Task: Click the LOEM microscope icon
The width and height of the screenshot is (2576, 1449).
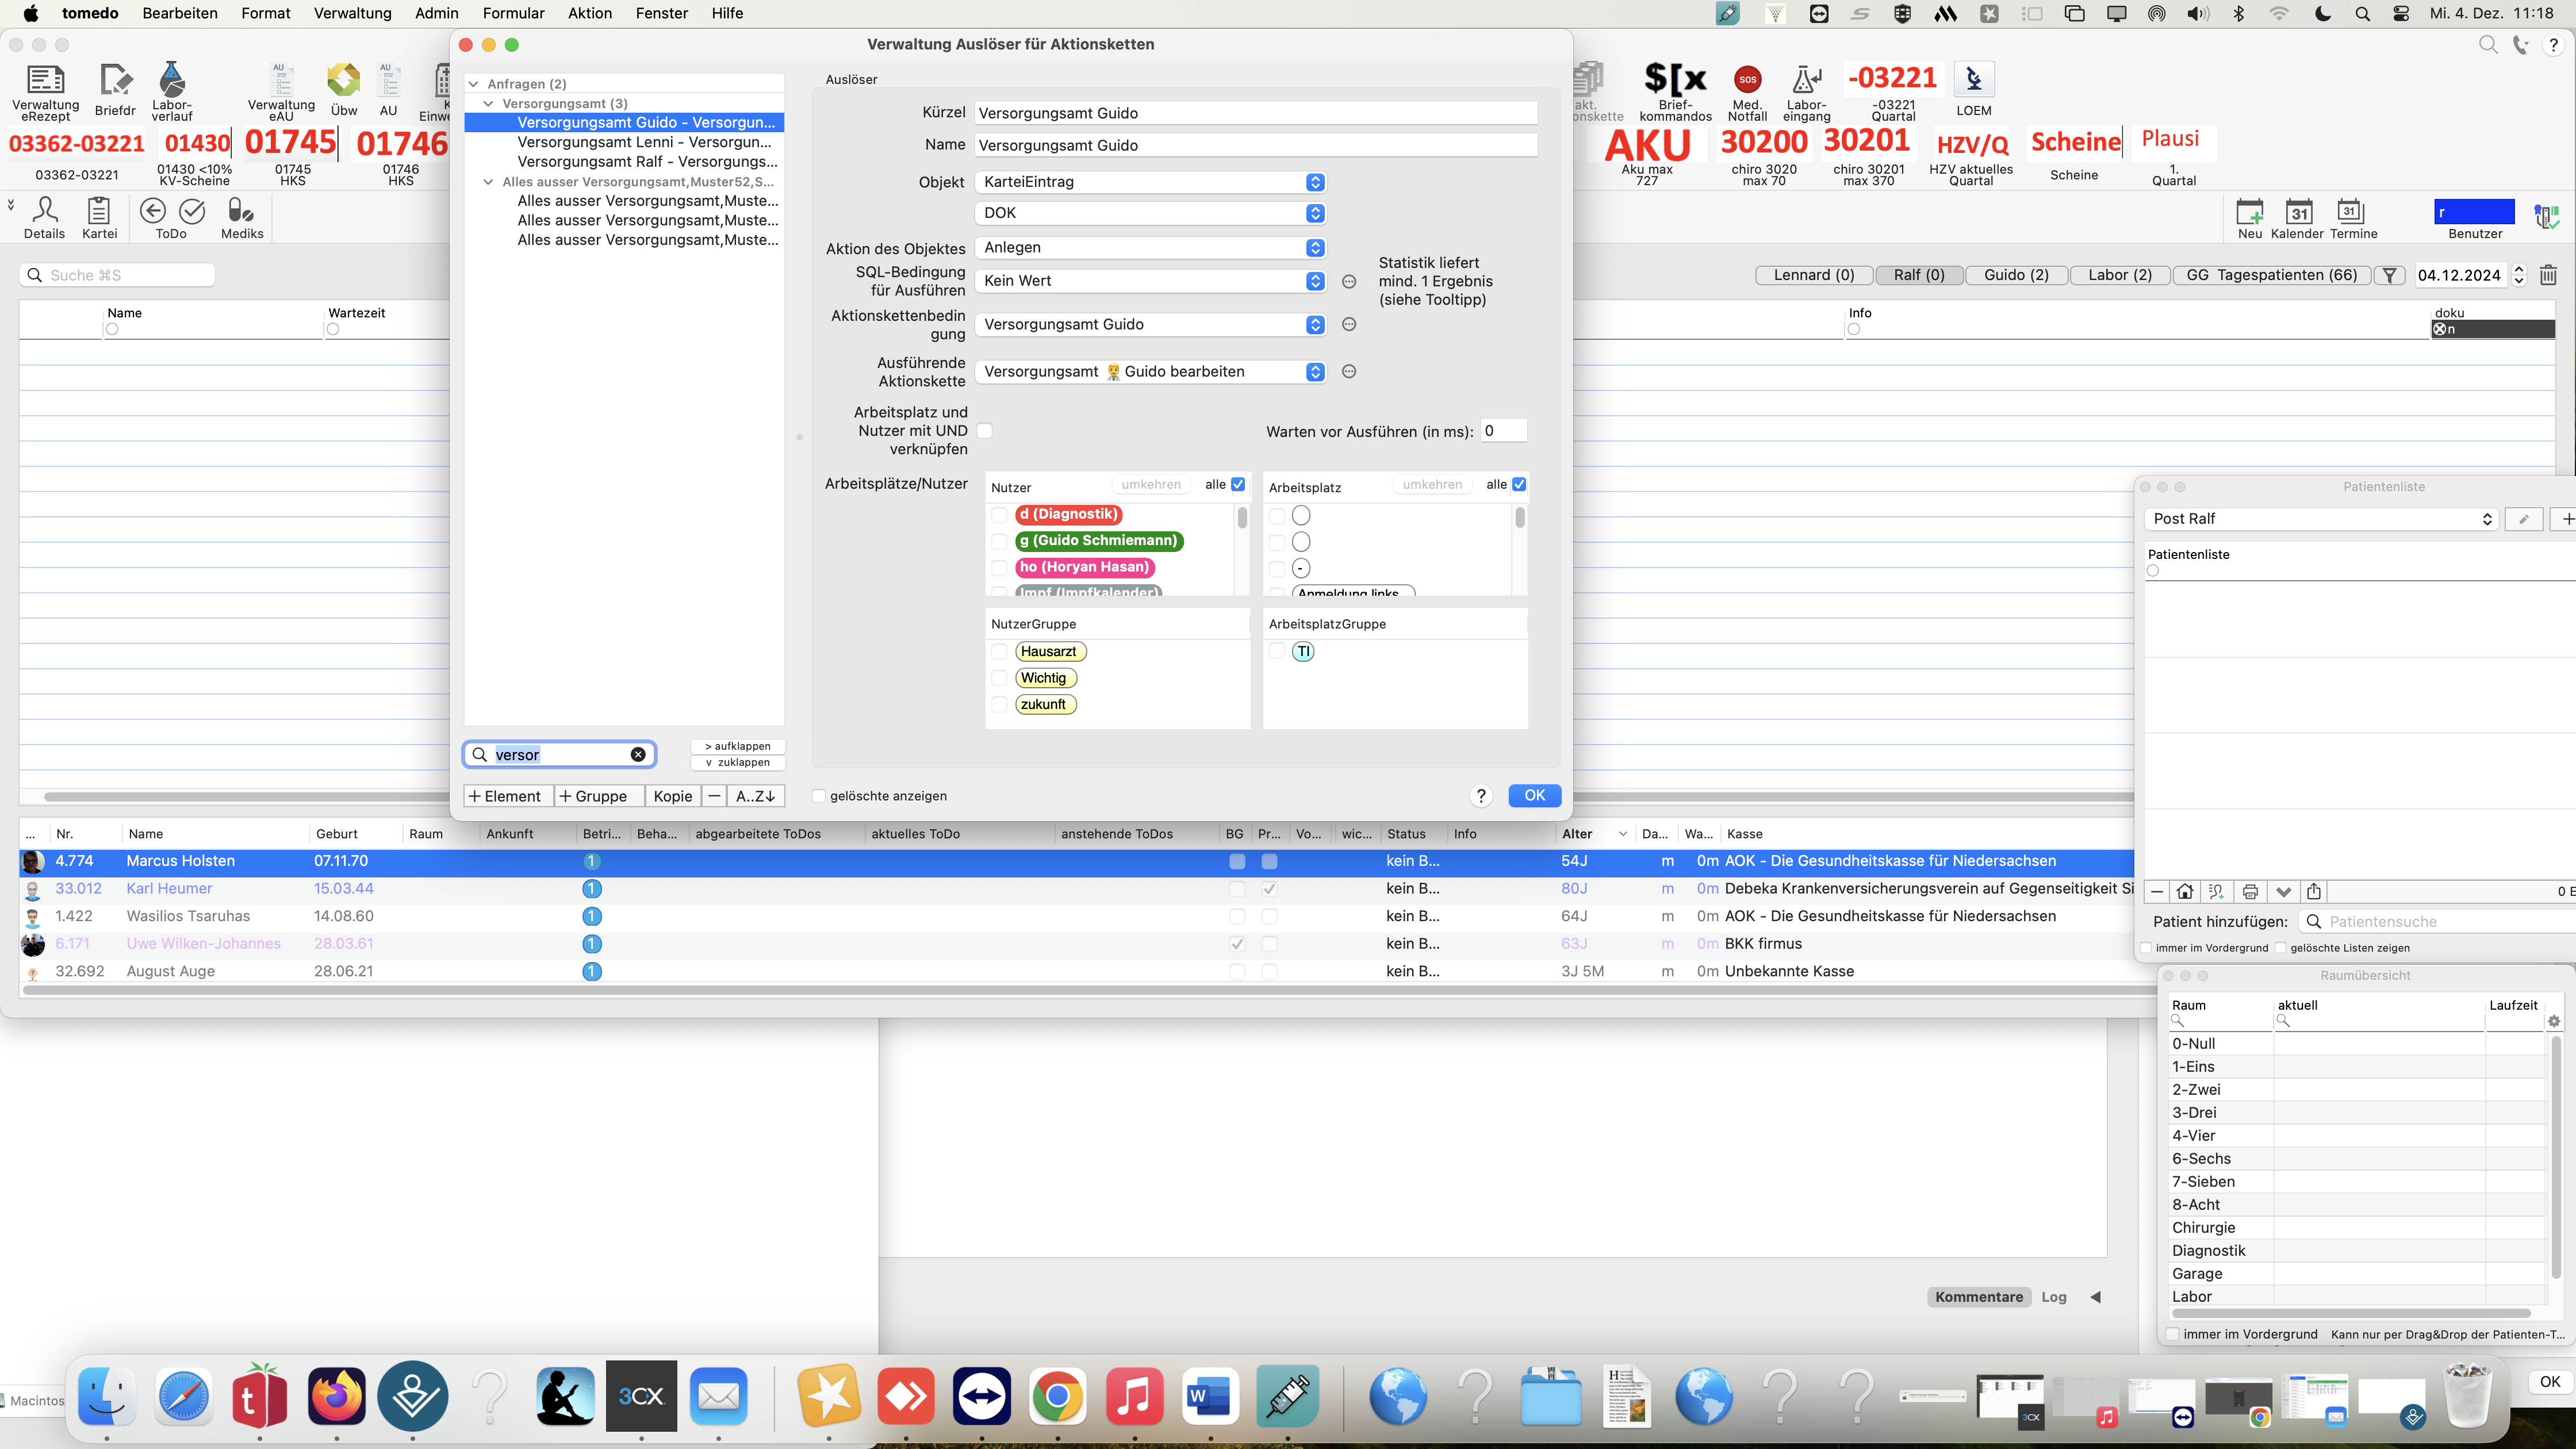Action: click(1974, 79)
